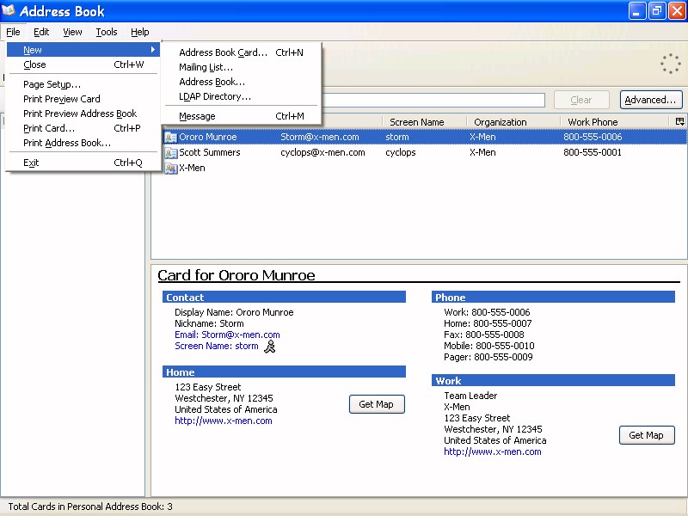Viewport: 688px width, 516px height.
Task: Open Email Storm@x-men.com link
Action: point(227,335)
